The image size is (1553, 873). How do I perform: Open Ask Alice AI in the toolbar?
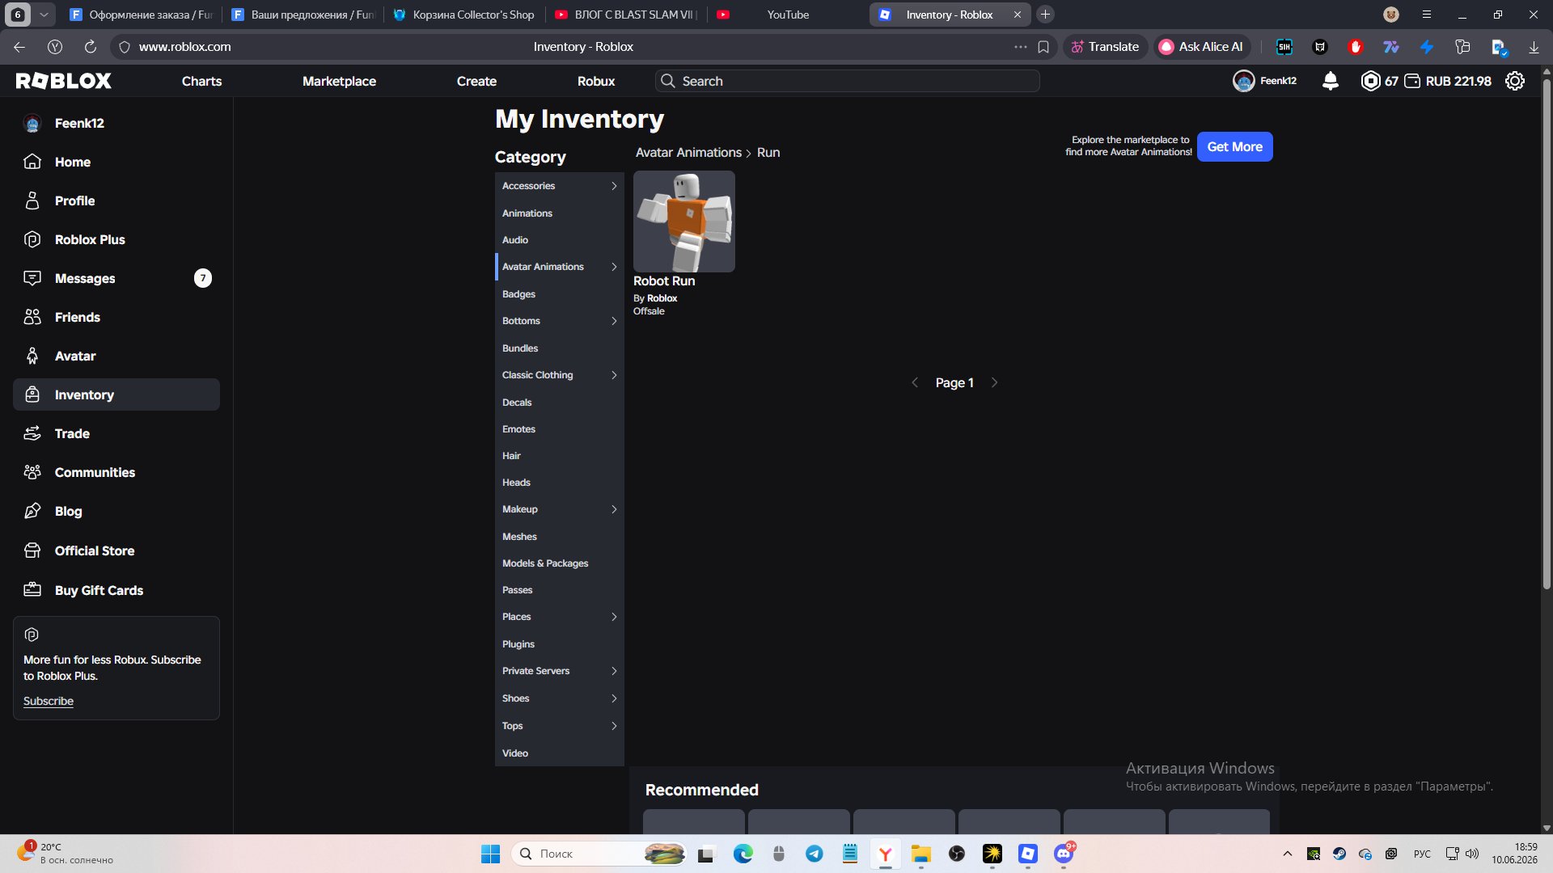[x=1201, y=47]
